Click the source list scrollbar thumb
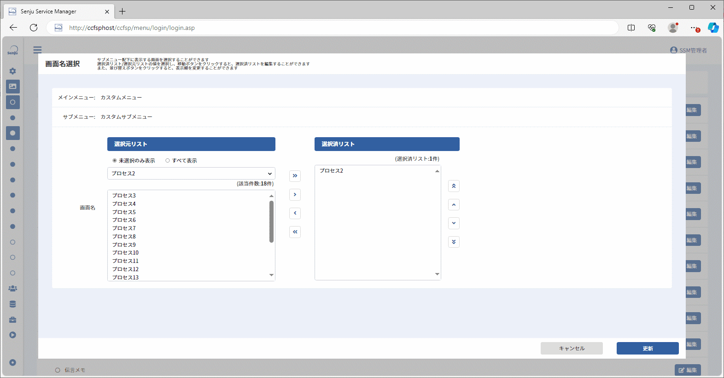 [271, 221]
